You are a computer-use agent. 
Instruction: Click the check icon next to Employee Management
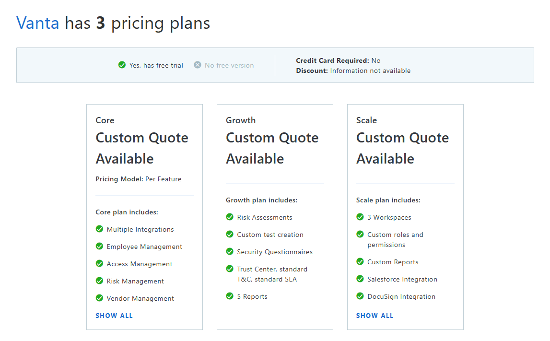pos(99,246)
